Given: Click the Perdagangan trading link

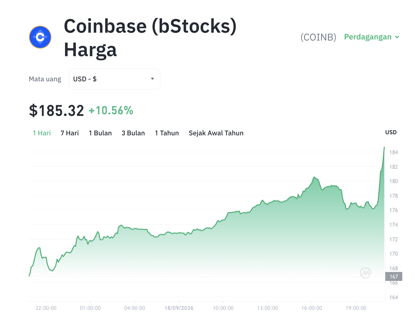Looking at the screenshot, I should click(368, 37).
